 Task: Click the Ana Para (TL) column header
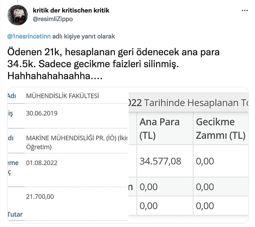tap(159, 128)
